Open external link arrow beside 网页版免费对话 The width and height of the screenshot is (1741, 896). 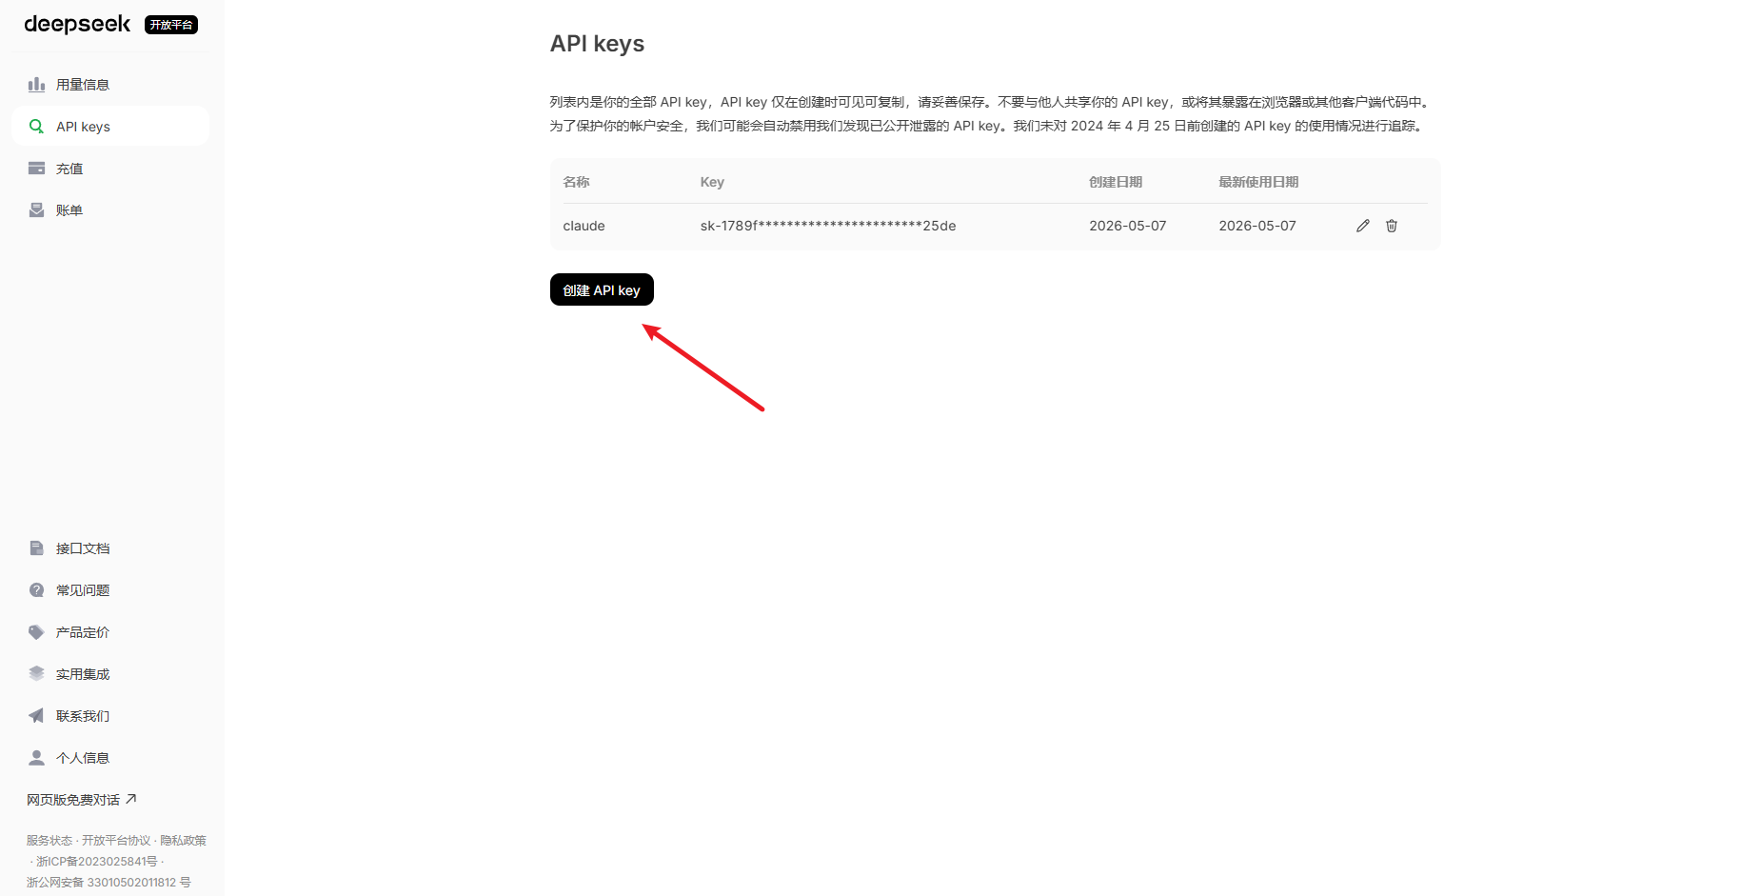(131, 799)
